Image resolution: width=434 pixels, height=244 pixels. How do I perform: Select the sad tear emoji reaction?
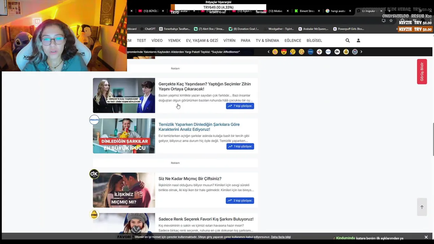293,52
